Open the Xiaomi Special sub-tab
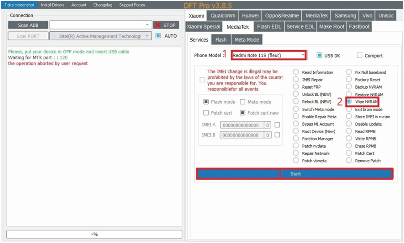 tap(203, 26)
